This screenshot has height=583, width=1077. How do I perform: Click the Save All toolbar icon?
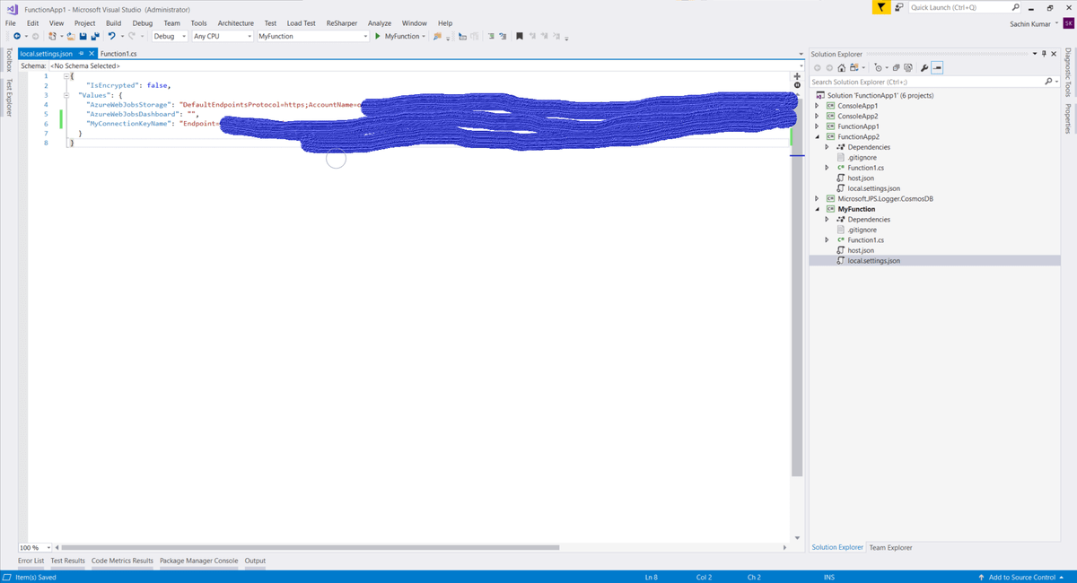pyautogui.click(x=94, y=36)
